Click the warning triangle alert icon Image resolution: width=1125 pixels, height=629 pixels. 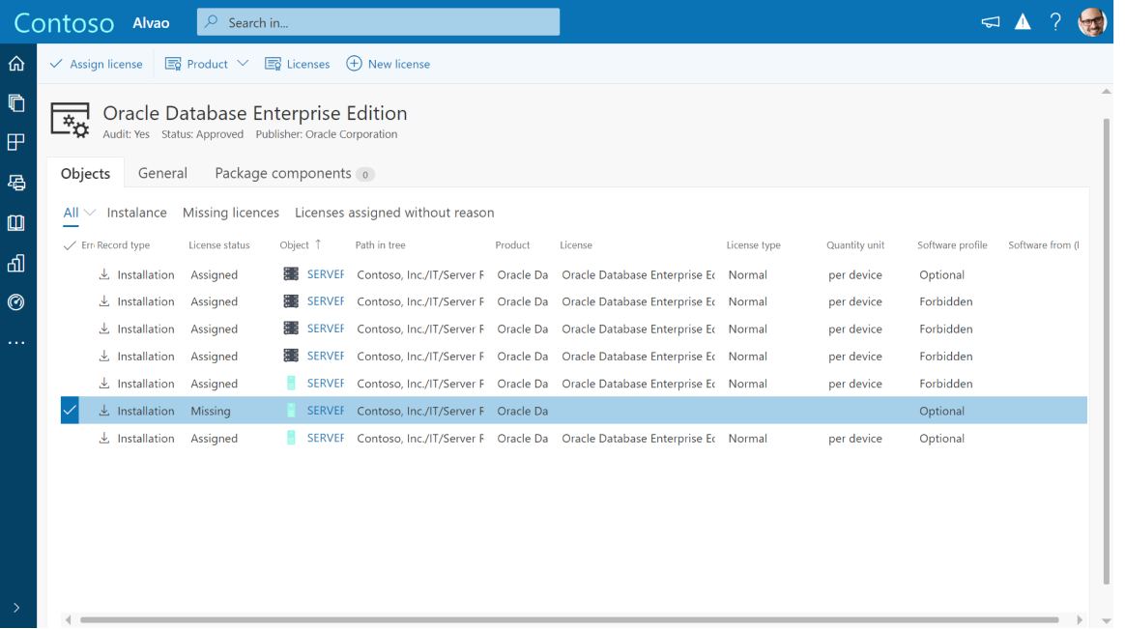(x=1023, y=22)
